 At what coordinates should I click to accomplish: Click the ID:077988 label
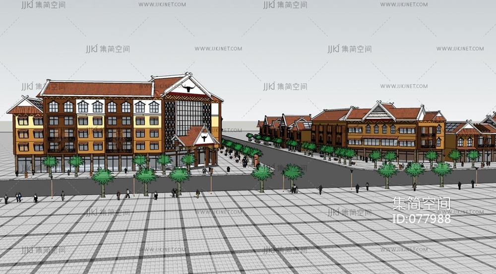coord(421,219)
